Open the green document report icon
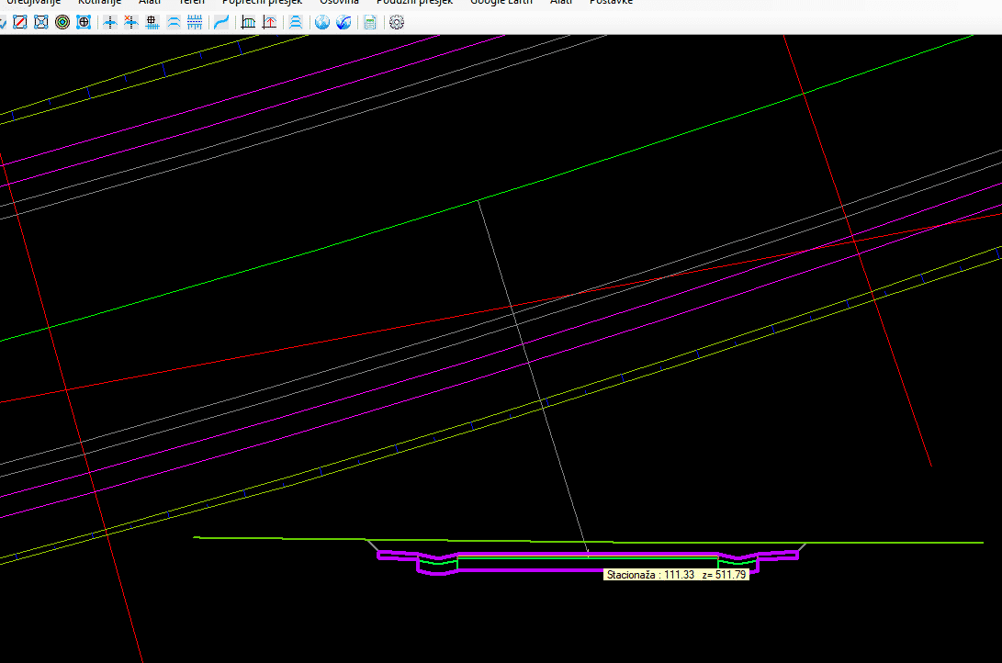Image resolution: width=1002 pixels, height=663 pixels. click(x=369, y=22)
